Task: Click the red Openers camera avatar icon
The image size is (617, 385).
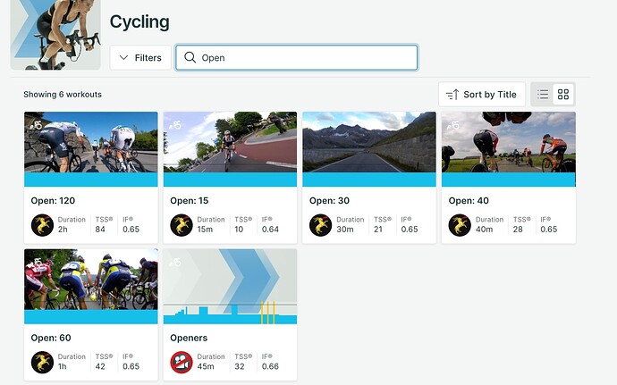Action: (x=182, y=362)
